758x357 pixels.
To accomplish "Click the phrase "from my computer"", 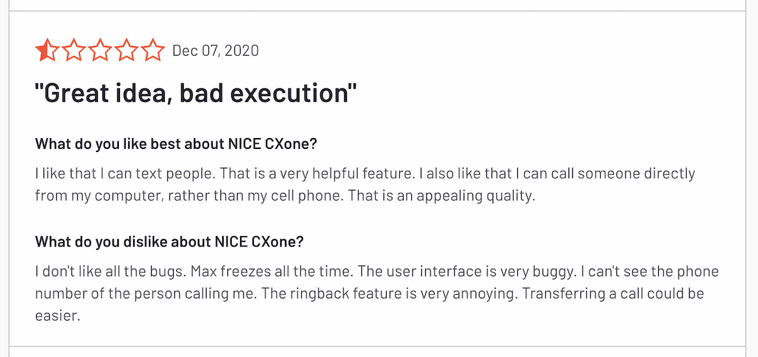I will point(99,196).
